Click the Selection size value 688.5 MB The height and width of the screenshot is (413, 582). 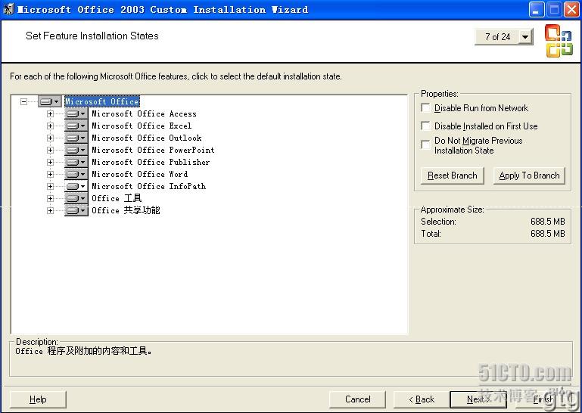547,222
